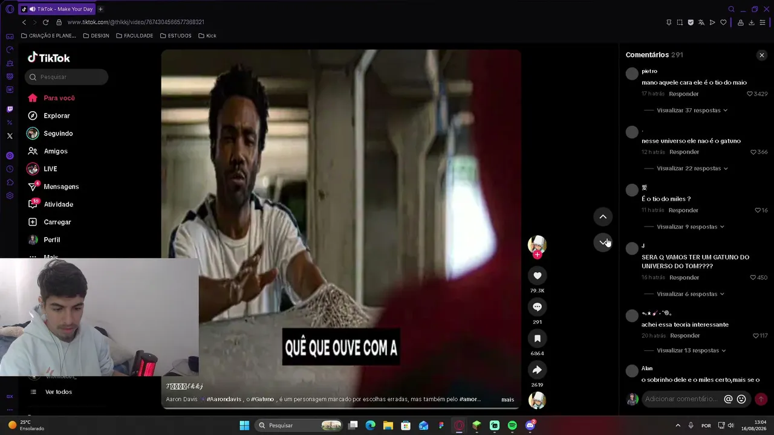
Task: Open Discord from the Windows taskbar
Action: click(x=530, y=425)
